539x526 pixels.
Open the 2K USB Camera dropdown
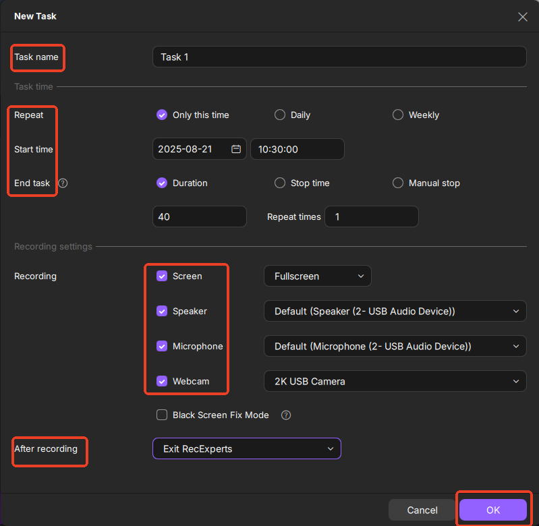click(395, 381)
